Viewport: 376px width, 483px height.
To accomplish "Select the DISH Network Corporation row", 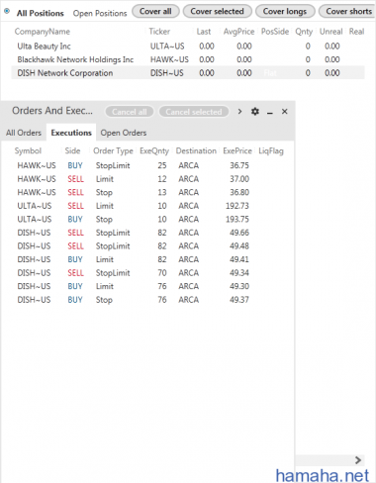I will tap(188, 73).
